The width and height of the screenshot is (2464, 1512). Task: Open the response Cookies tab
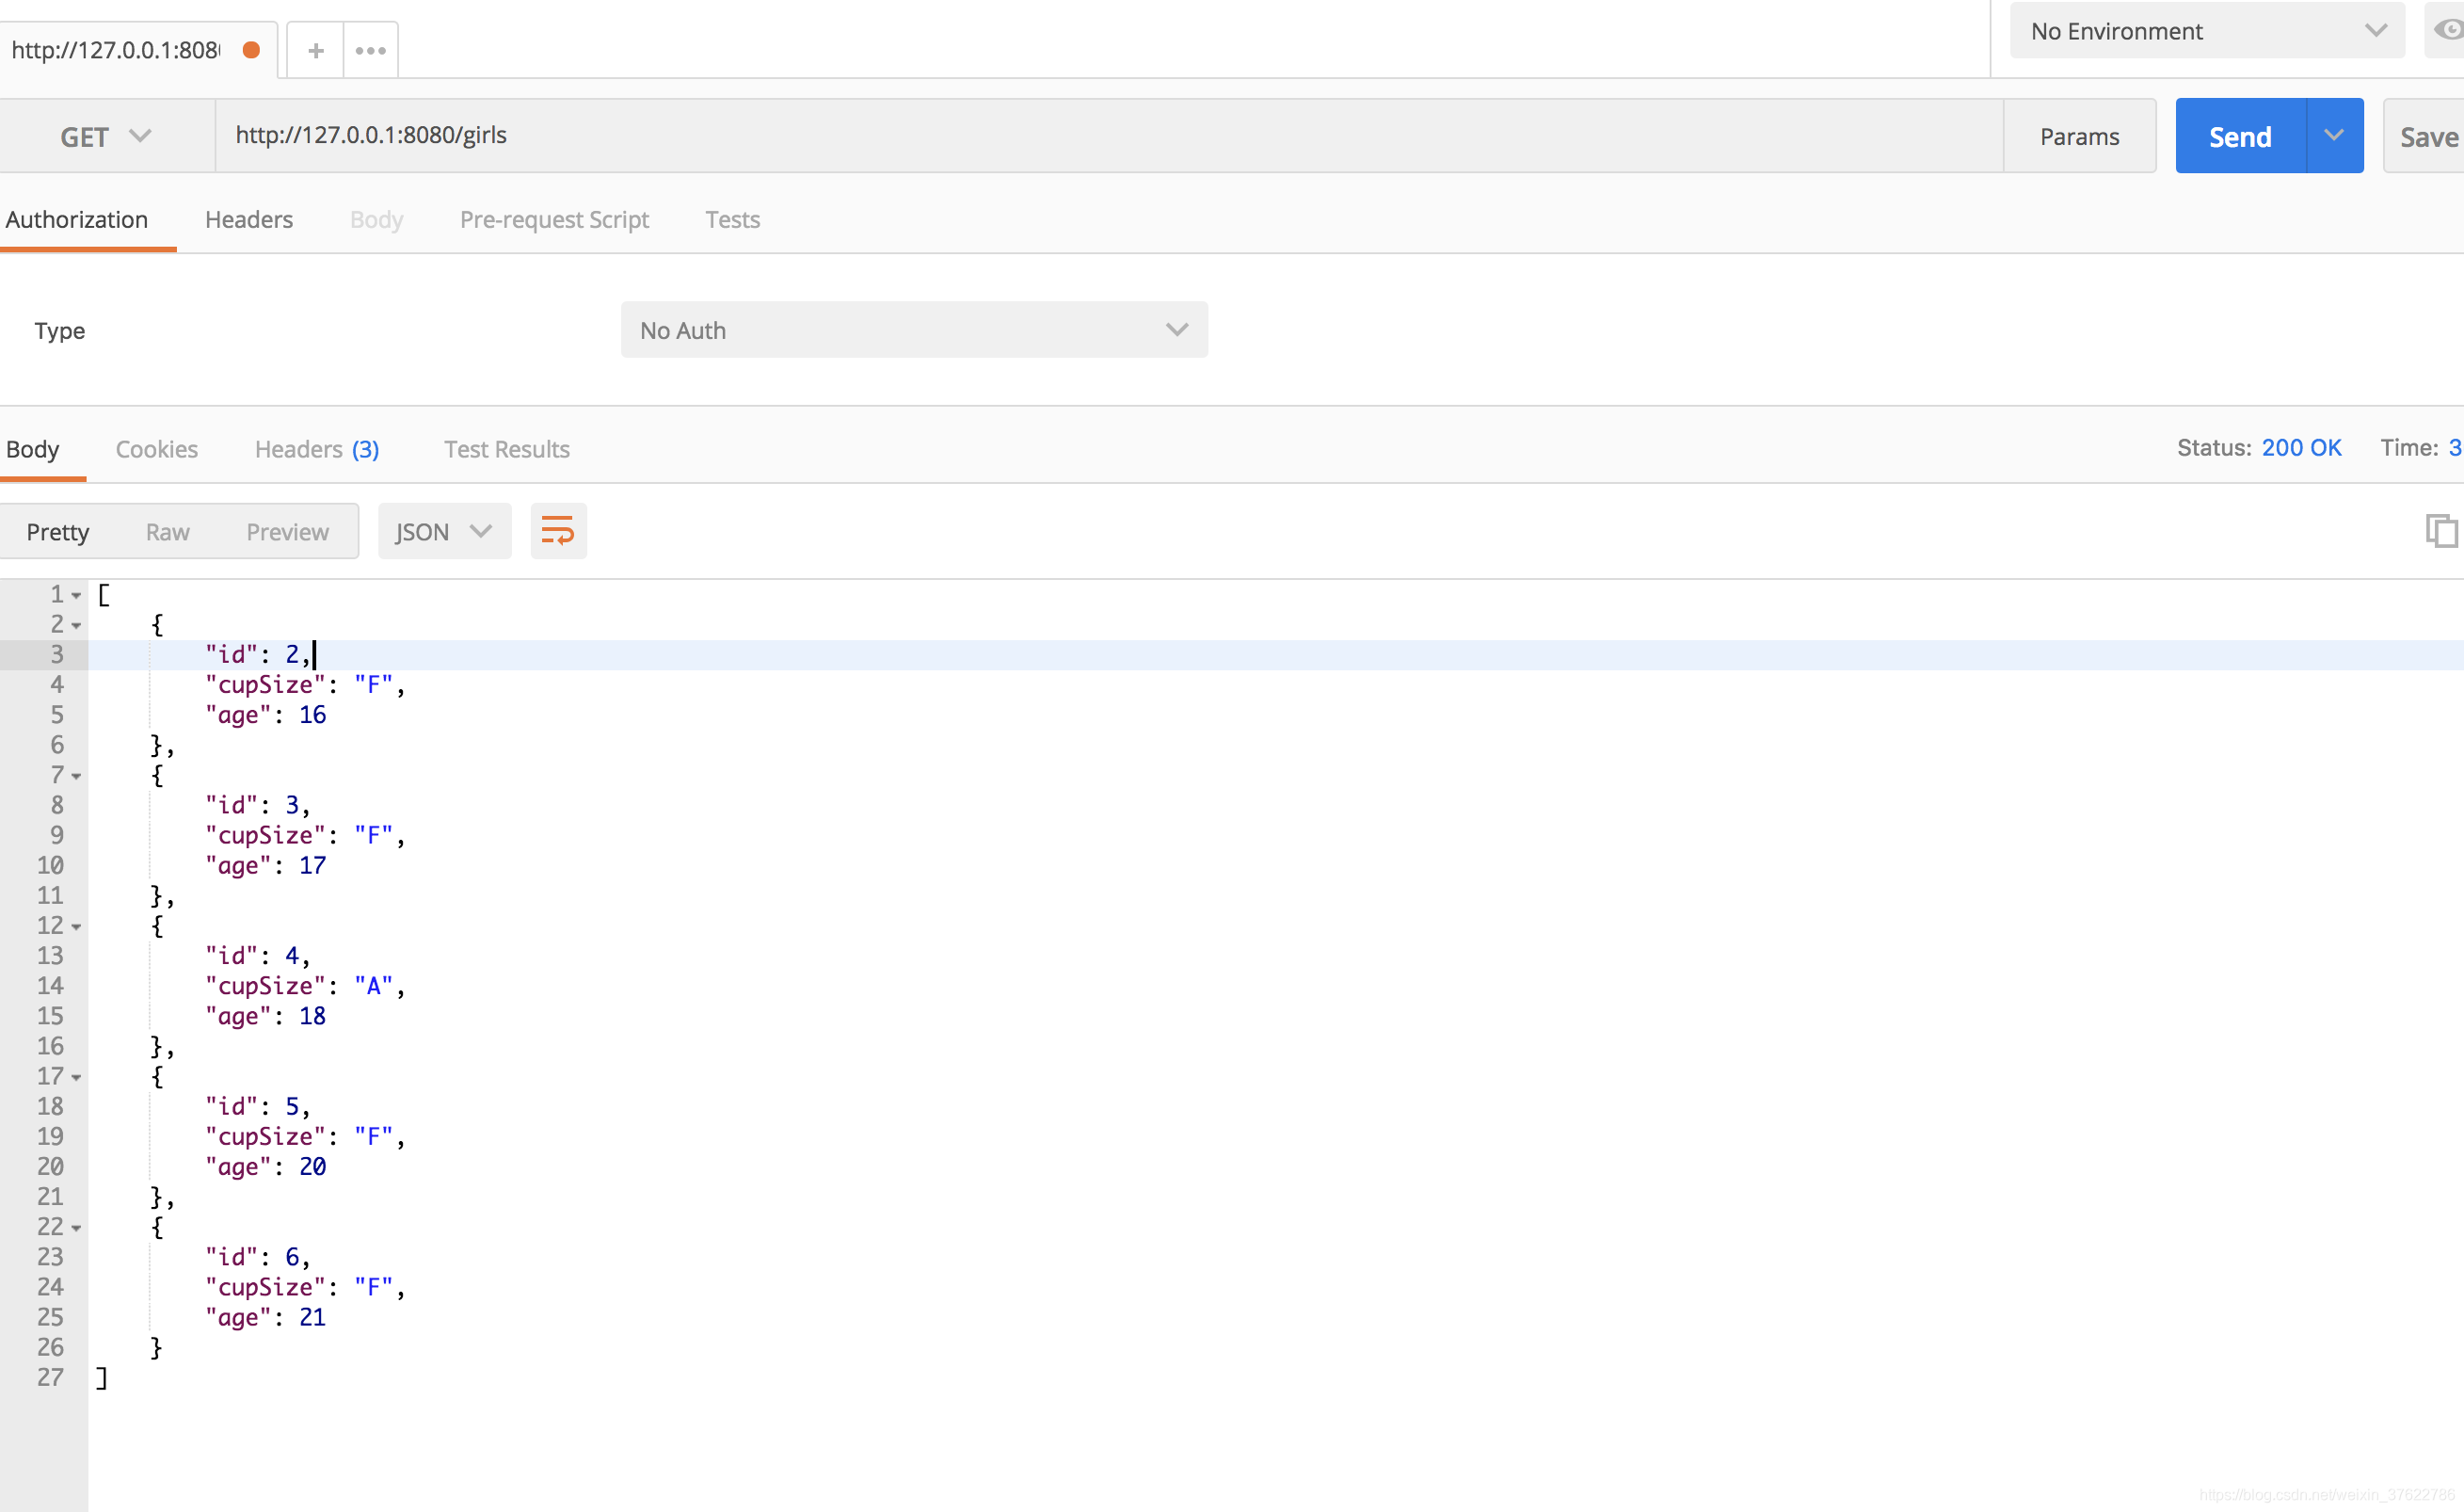pos(157,449)
